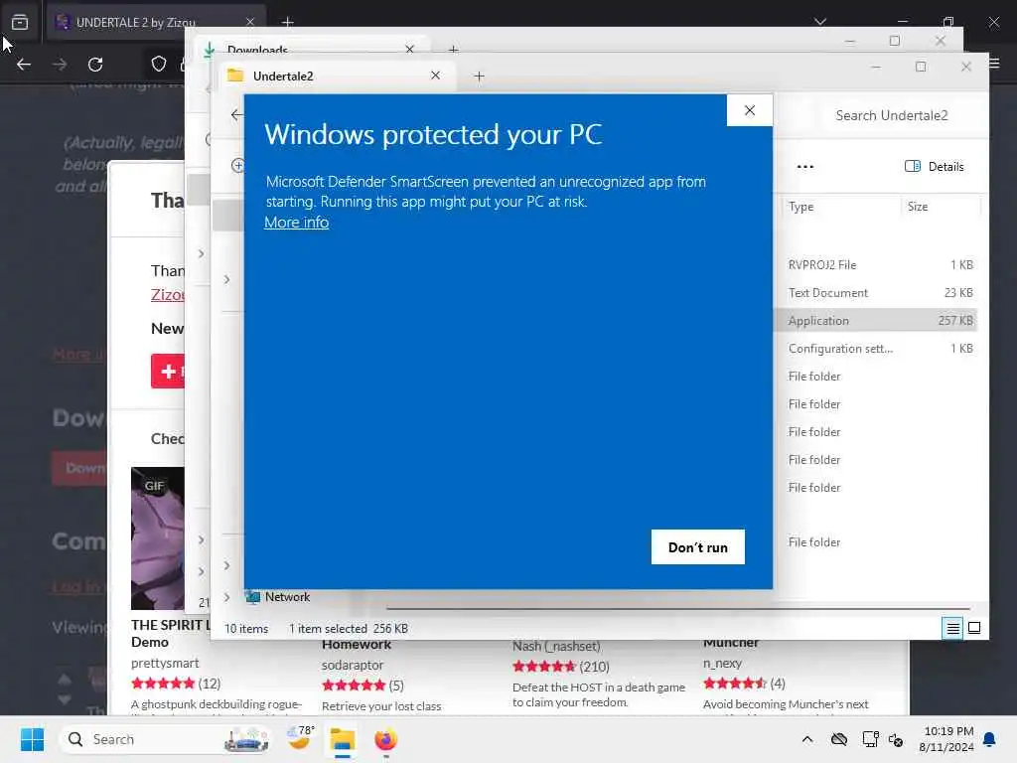This screenshot has height=763, width=1017.
Task: Click the Search Undertale2 field
Action: [x=892, y=115]
